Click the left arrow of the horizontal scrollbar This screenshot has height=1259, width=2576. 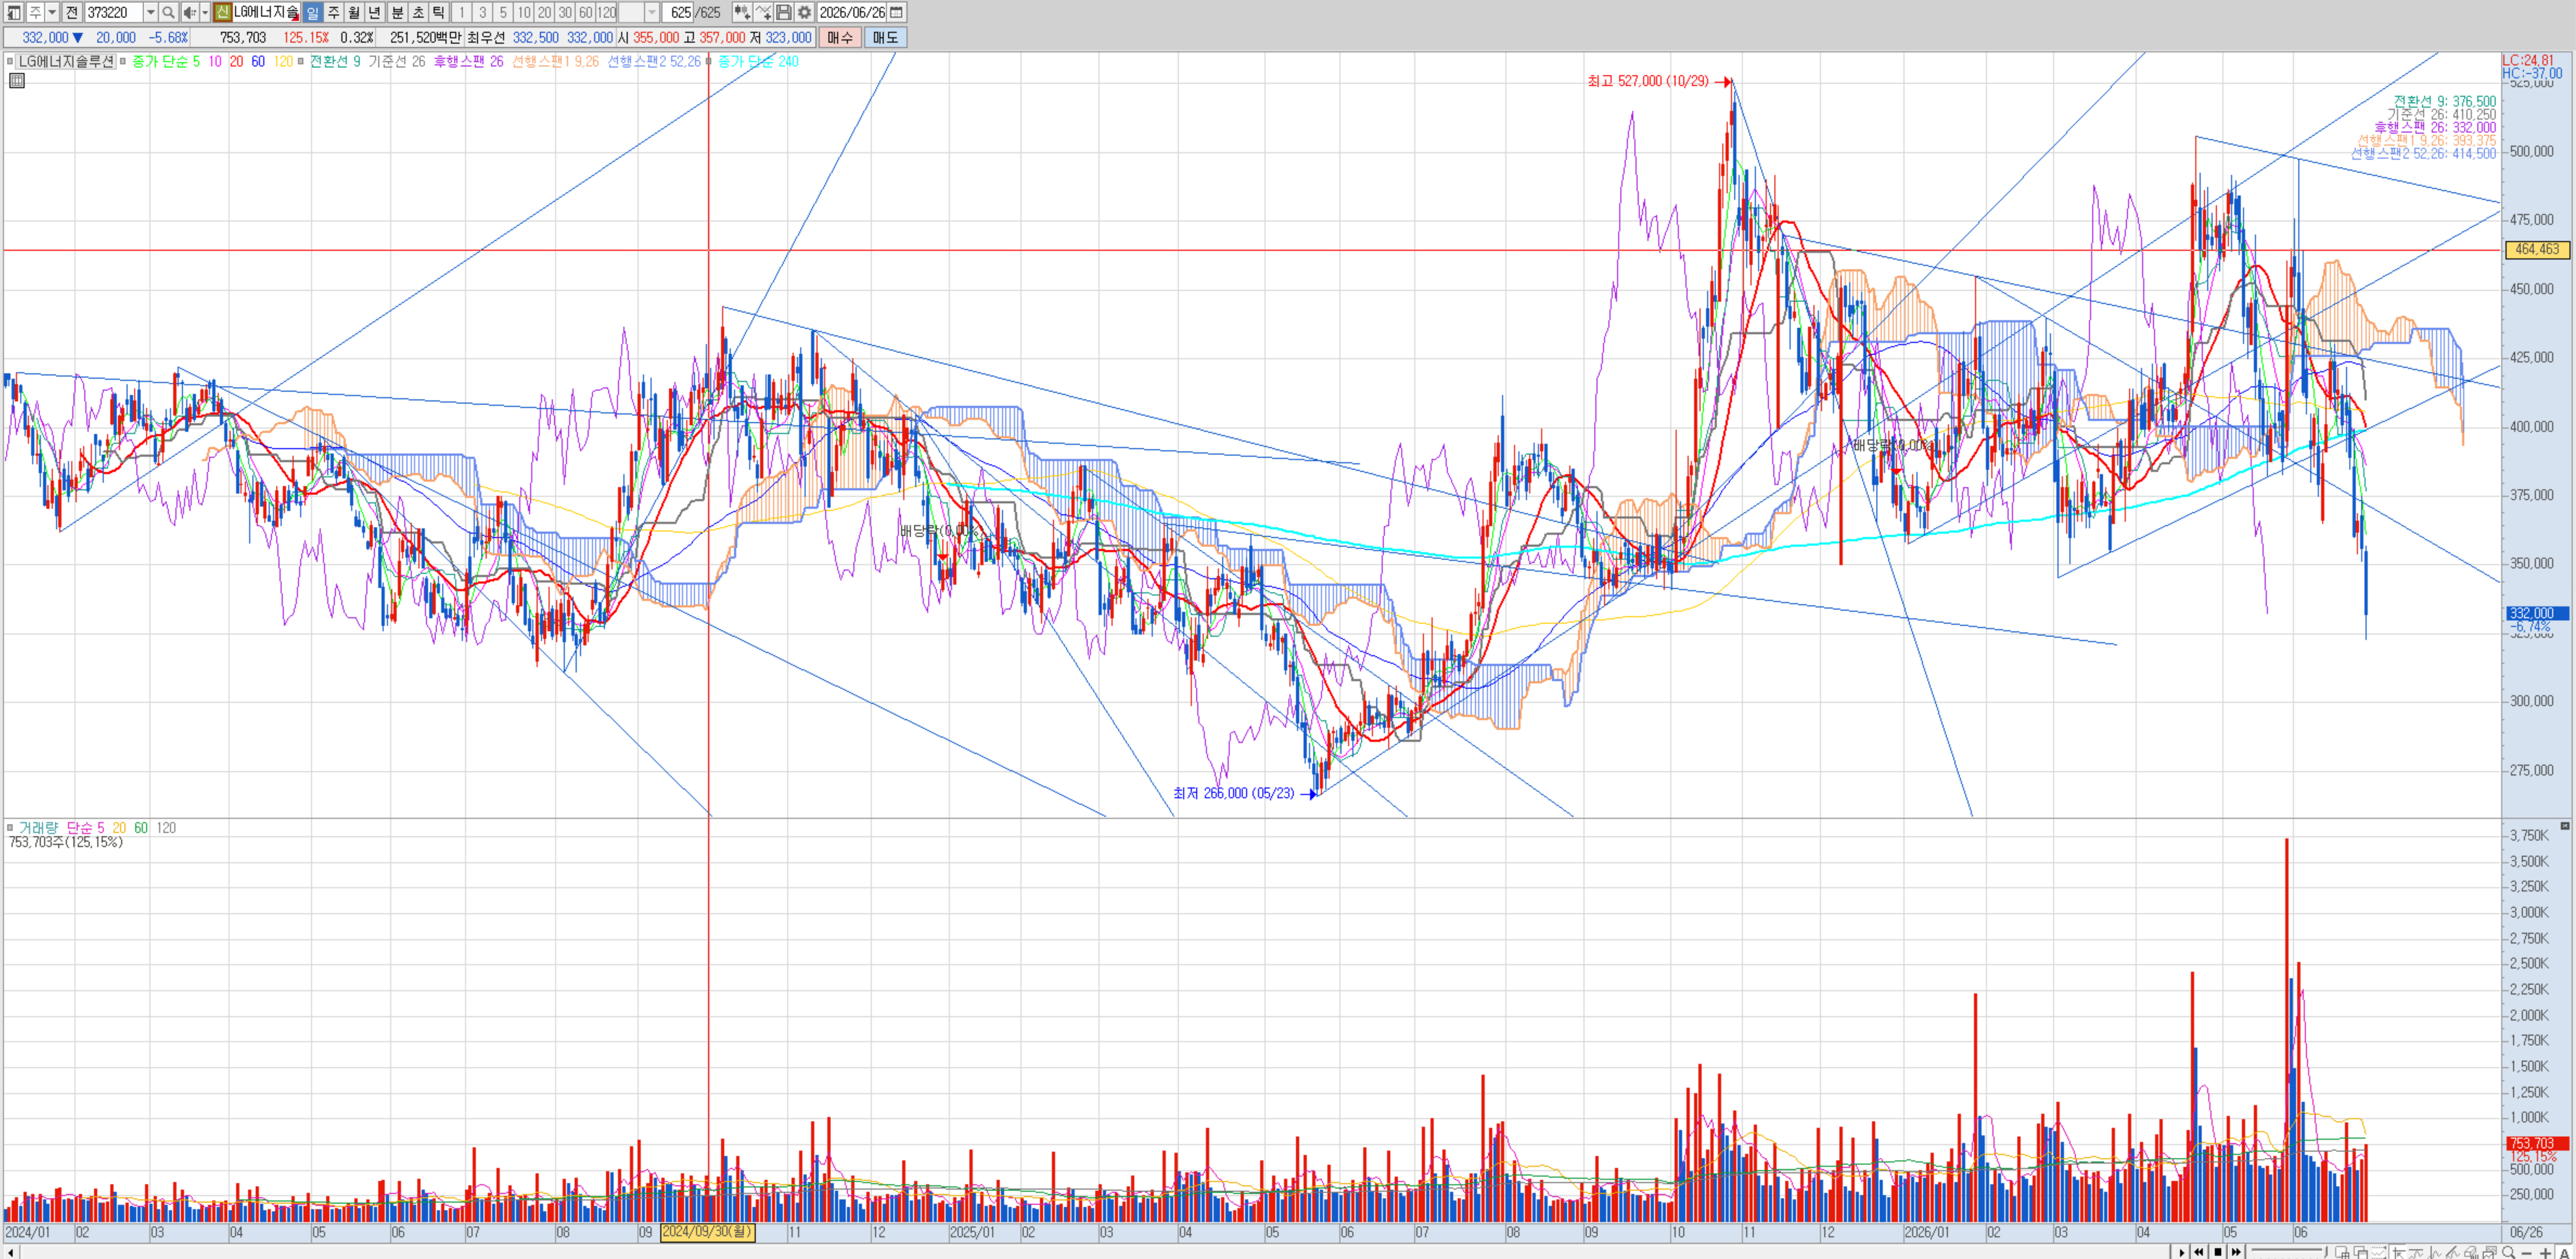(x=10, y=1252)
